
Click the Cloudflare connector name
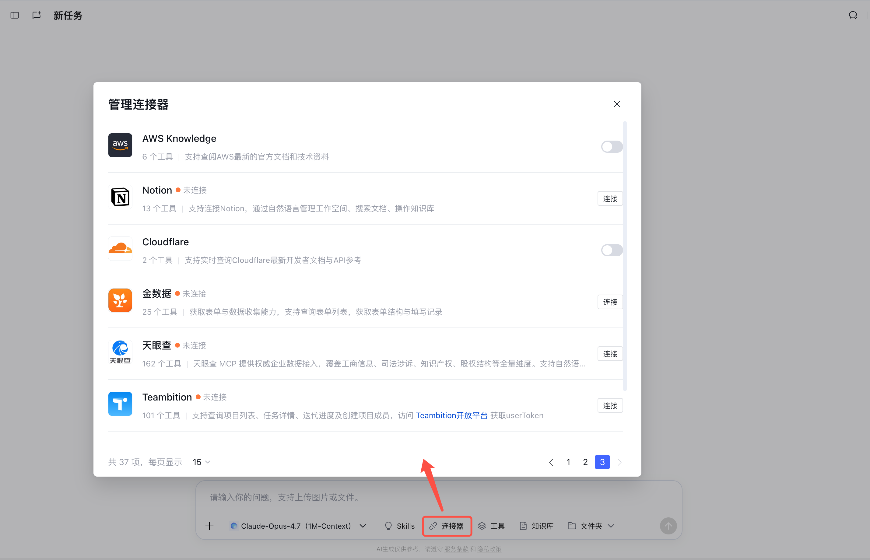pos(166,242)
